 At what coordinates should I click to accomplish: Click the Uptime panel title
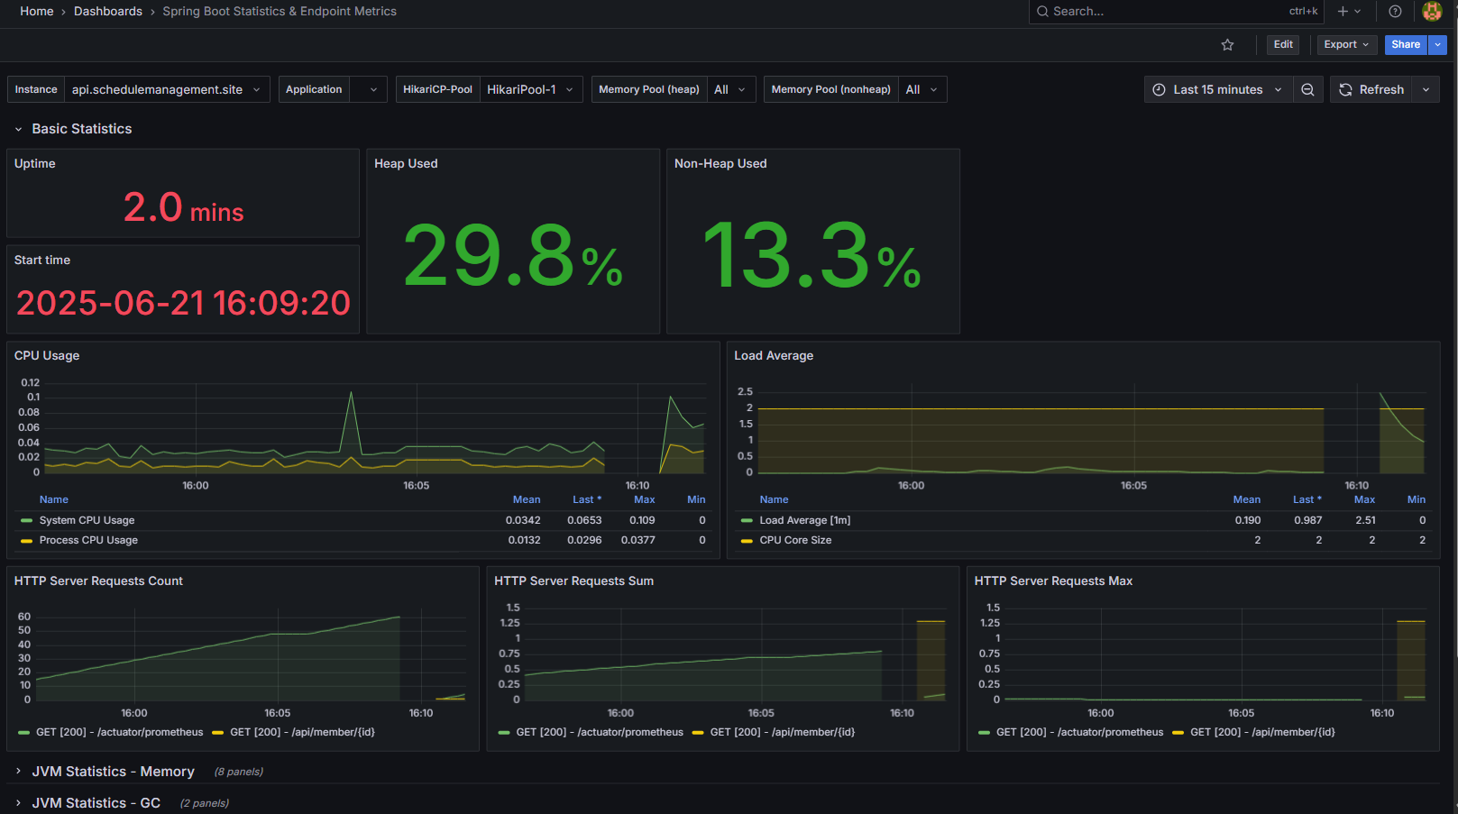pyautogui.click(x=35, y=163)
